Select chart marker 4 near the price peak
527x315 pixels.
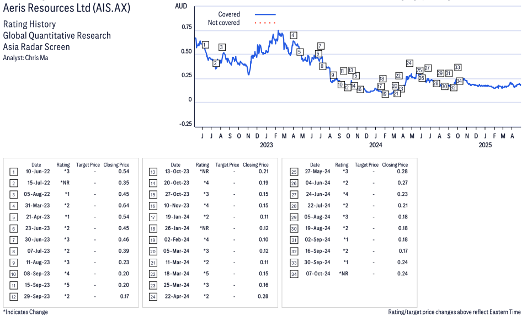click(293, 35)
